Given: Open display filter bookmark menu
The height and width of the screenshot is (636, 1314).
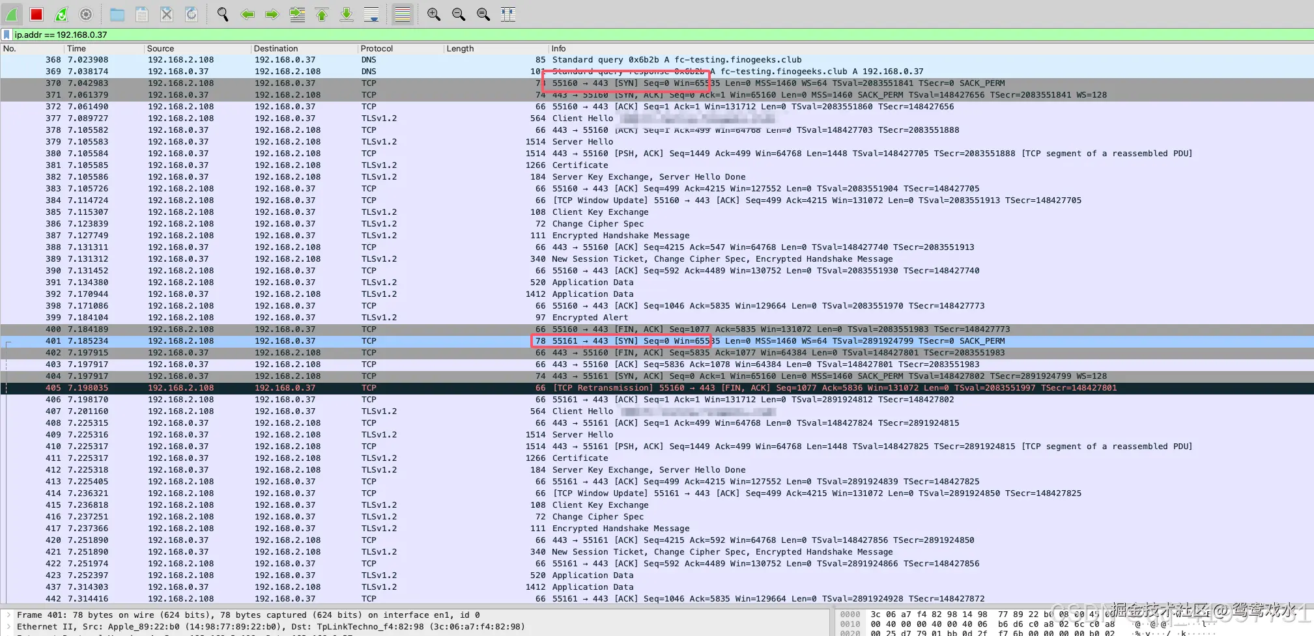Looking at the screenshot, I should pos(7,35).
